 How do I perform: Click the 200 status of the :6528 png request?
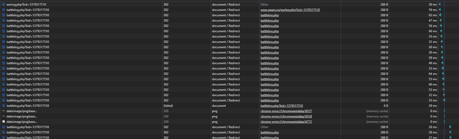coord(166,116)
